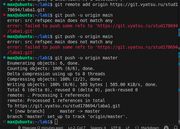Click the grey circle marker beside the current prompt

pos(4,121)
